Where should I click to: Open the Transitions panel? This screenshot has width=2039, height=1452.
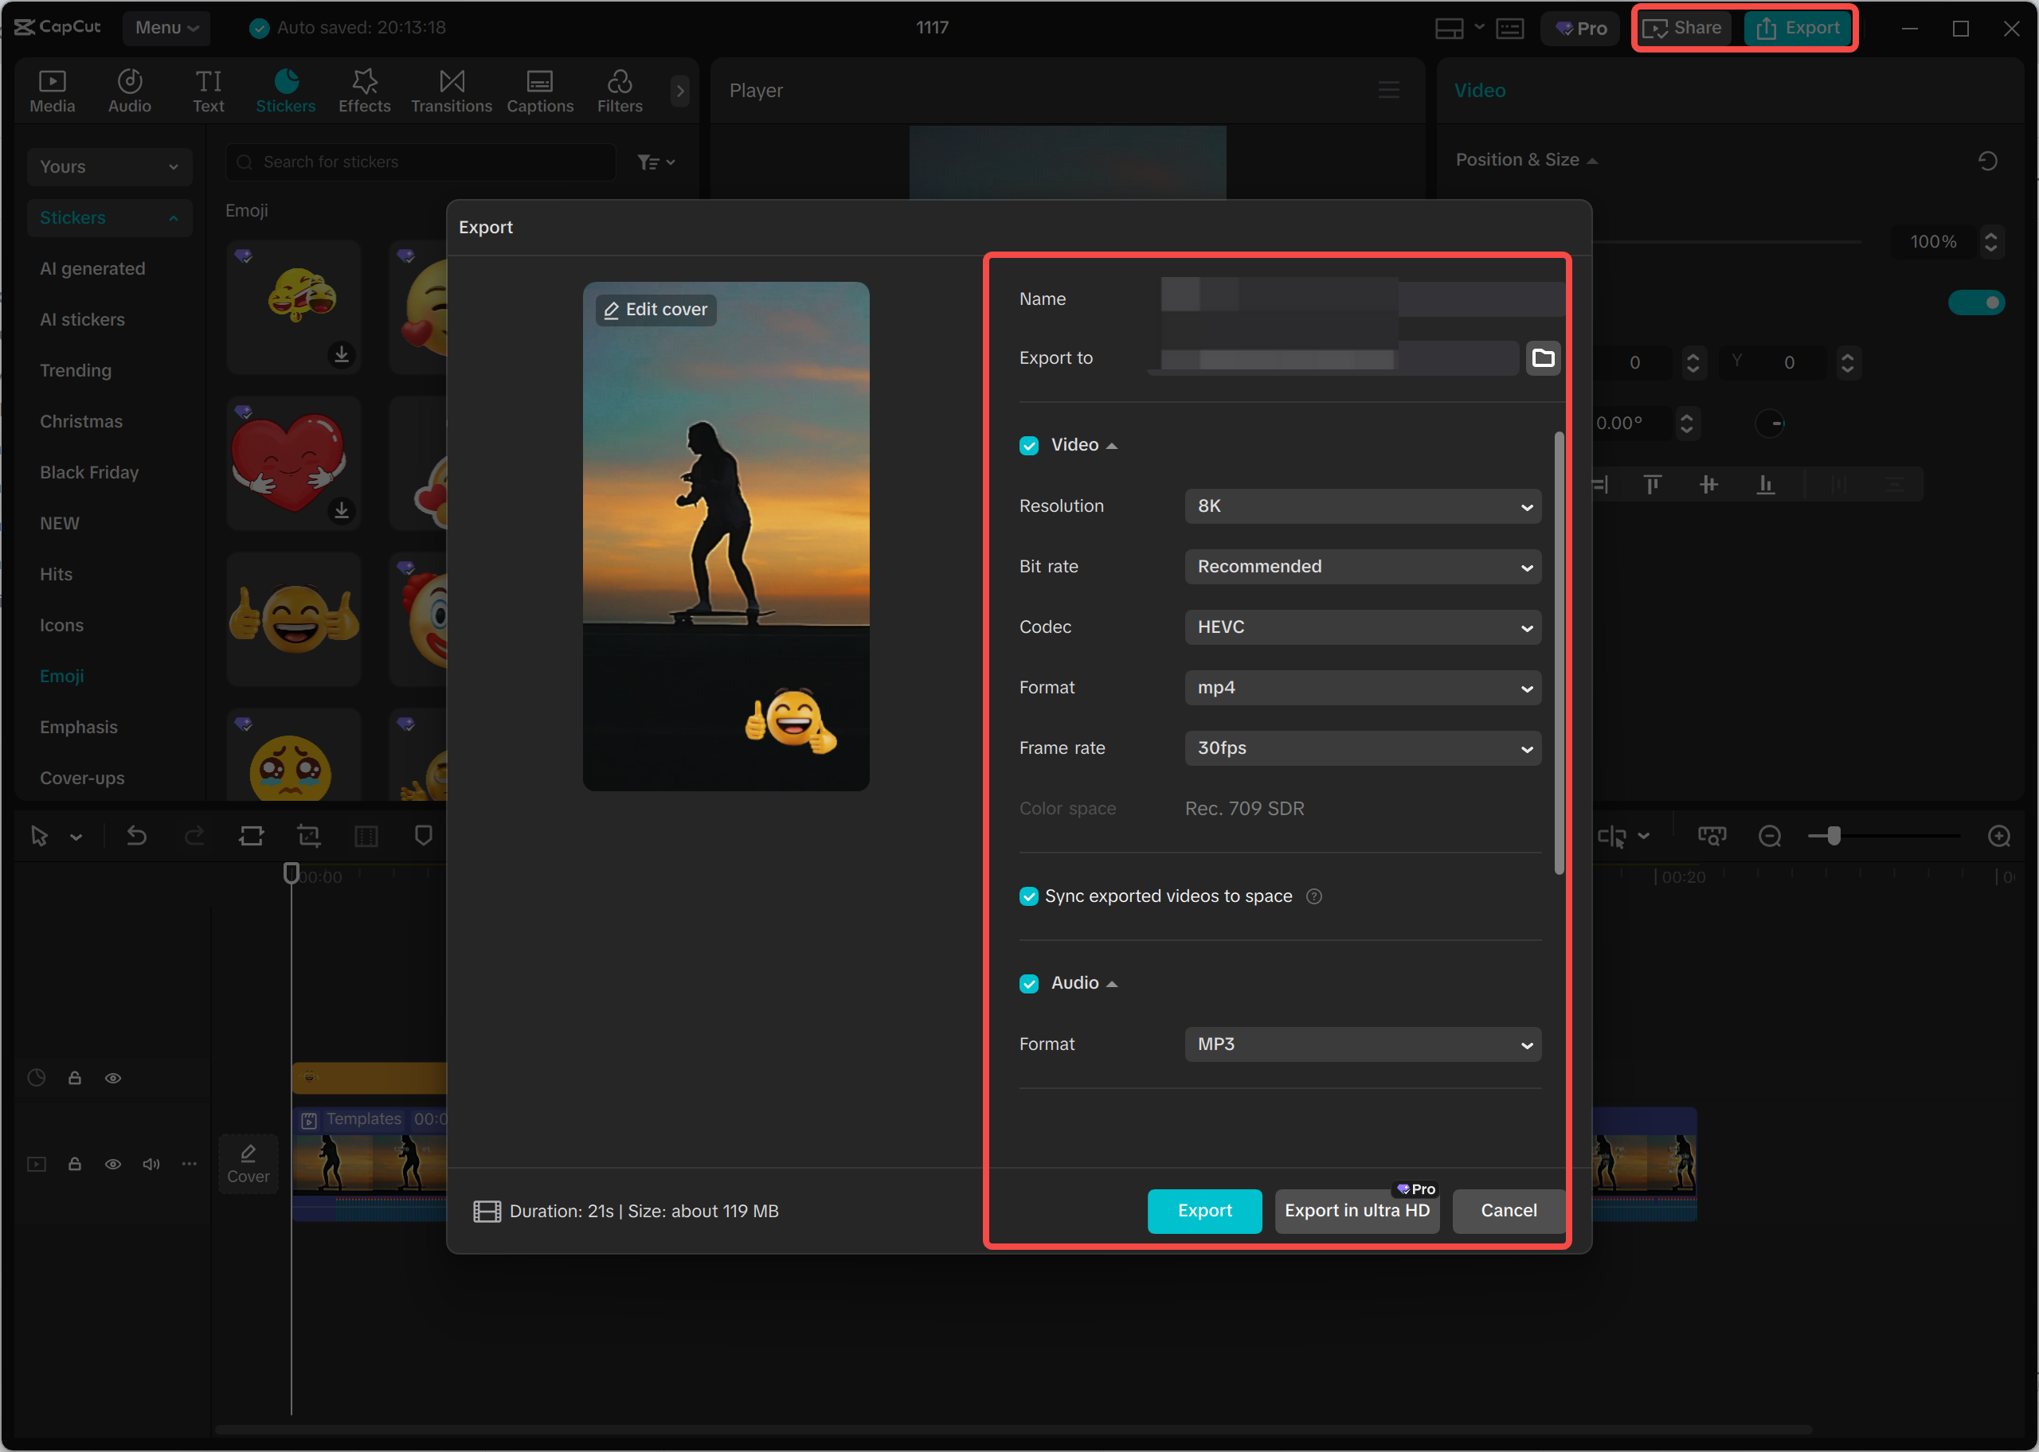[451, 89]
